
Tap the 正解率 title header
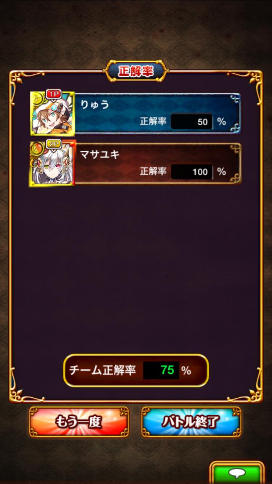(136, 71)
